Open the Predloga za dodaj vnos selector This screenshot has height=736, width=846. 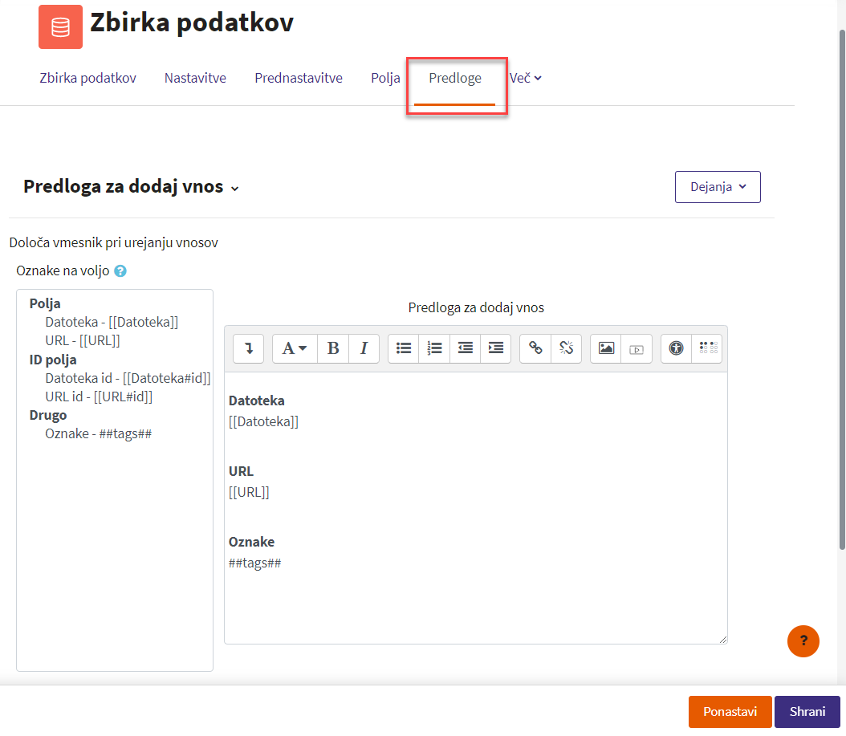click(131, 187)
